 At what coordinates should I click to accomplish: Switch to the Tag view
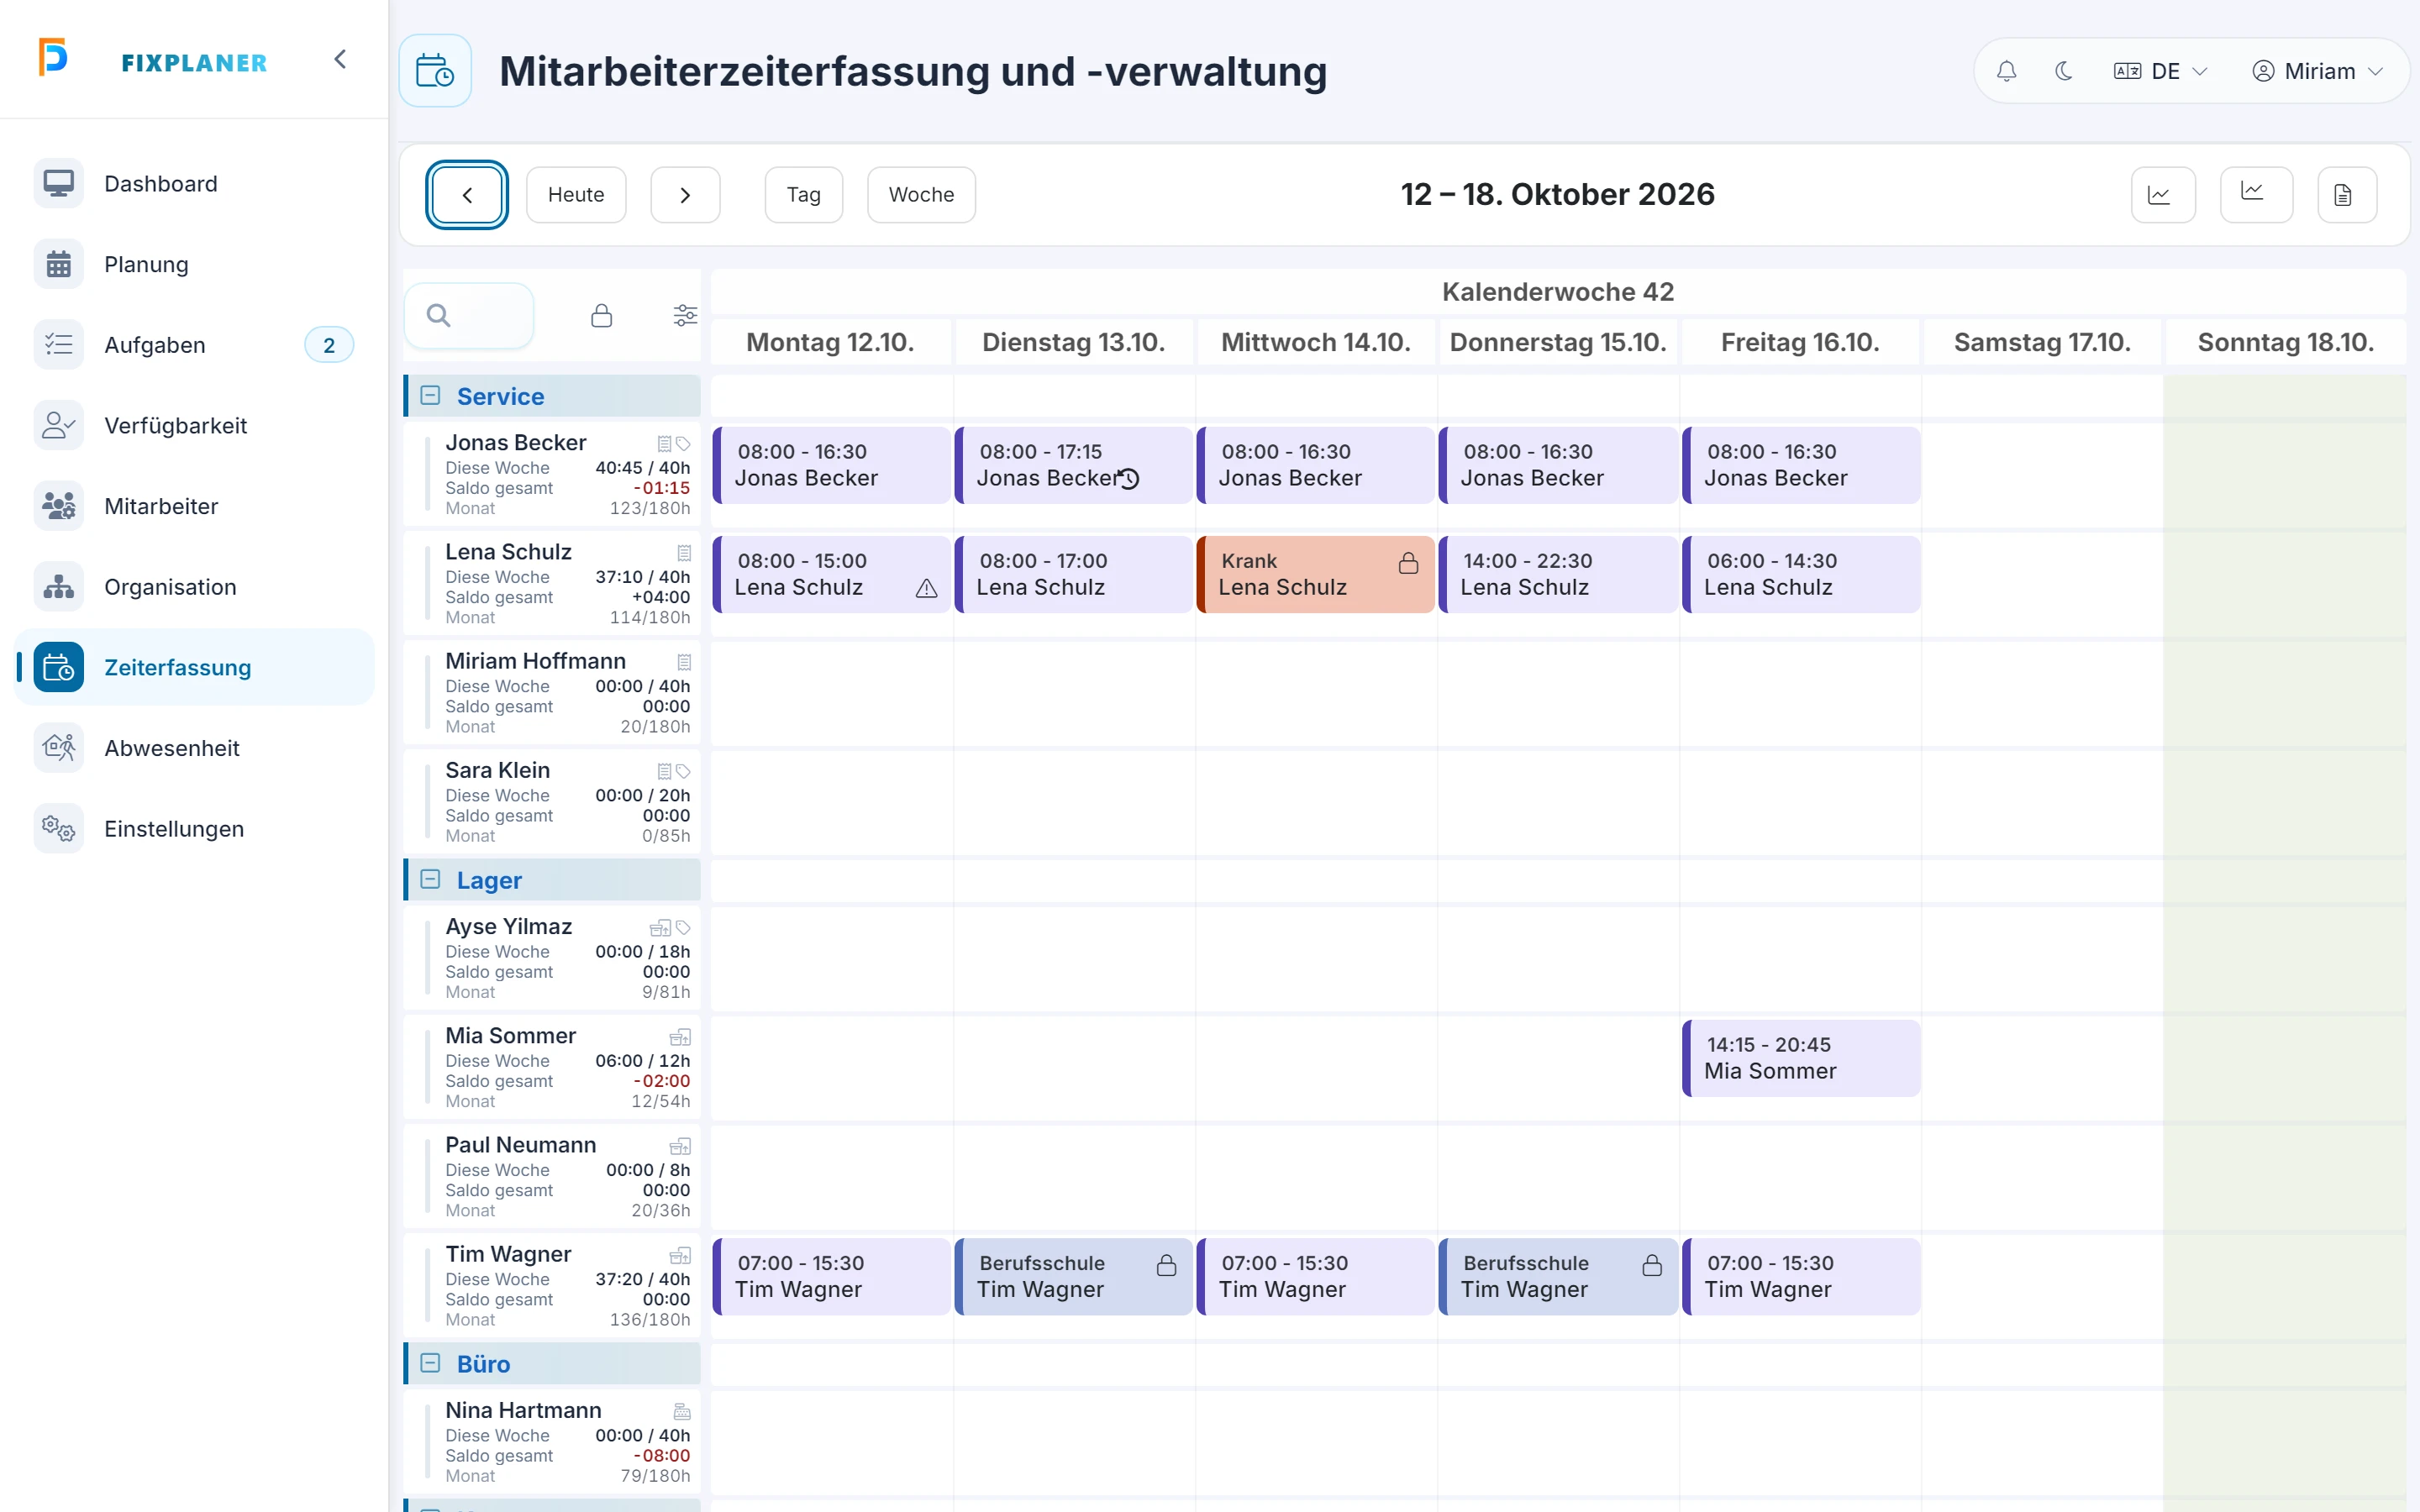coord(803,195)
